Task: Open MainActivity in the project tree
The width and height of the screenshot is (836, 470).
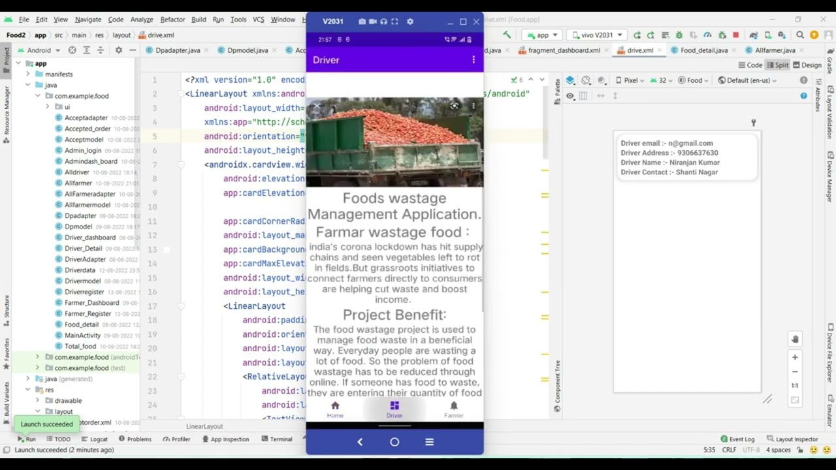Action: click(82, 336)
